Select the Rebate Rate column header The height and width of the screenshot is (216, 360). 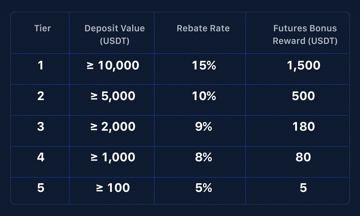(203, 28)
